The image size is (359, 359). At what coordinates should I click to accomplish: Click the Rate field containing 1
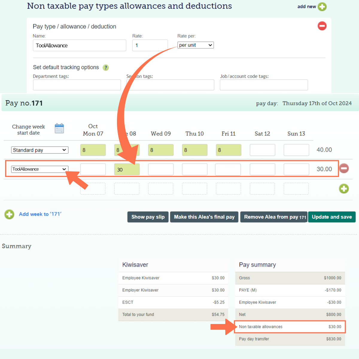(150, 45)
